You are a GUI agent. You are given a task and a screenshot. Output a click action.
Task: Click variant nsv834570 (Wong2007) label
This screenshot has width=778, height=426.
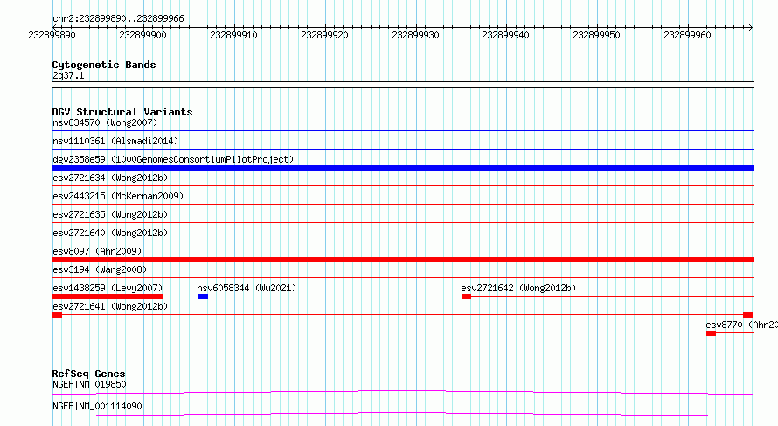pos(105,122)
